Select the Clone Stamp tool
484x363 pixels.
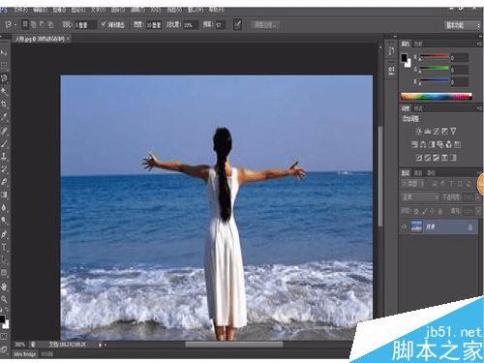tap(4, 156)
